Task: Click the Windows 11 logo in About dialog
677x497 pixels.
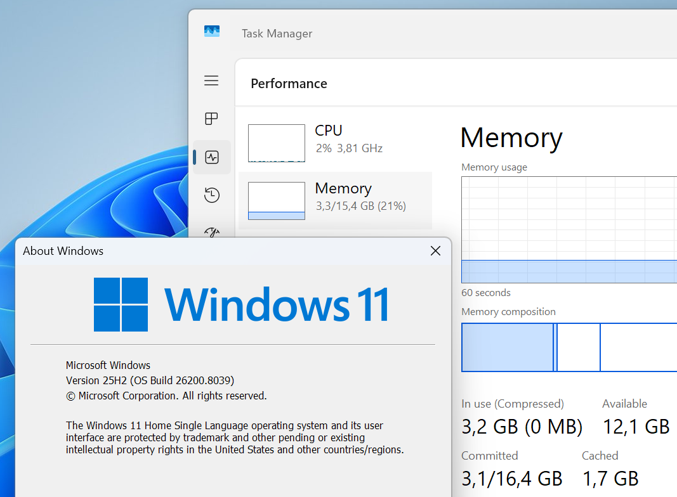Action: (121, 304)
